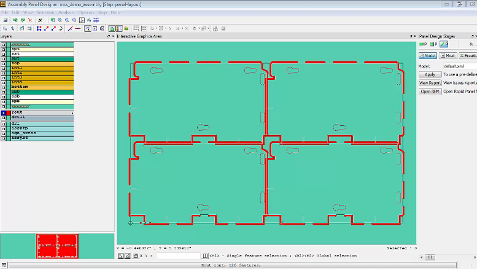Click the save icon in the toolbar
This screenshot has width=477, height=269.
(x=5, y=20)
